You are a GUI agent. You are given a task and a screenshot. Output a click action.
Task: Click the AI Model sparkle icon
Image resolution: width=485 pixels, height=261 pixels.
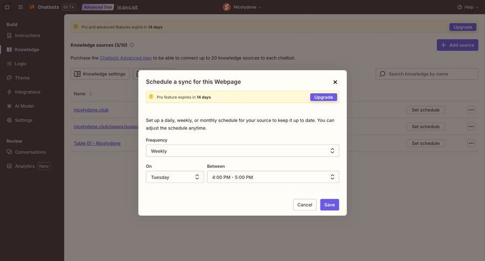click(x=9, y=106)
